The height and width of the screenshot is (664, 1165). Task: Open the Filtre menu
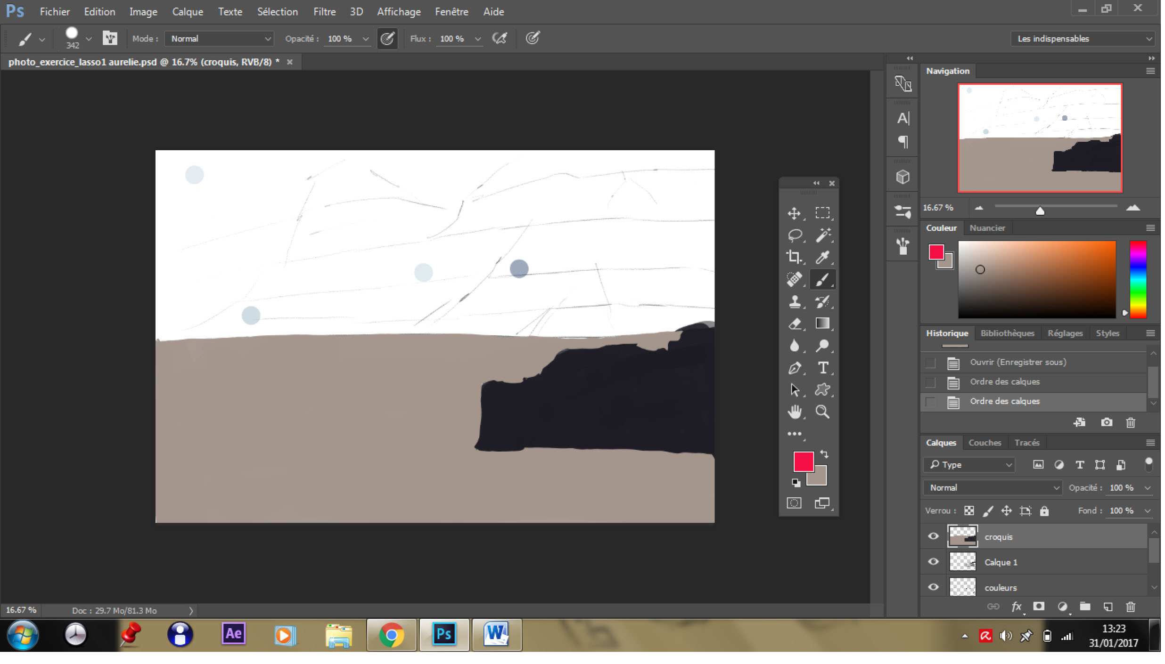click(324, 12)
